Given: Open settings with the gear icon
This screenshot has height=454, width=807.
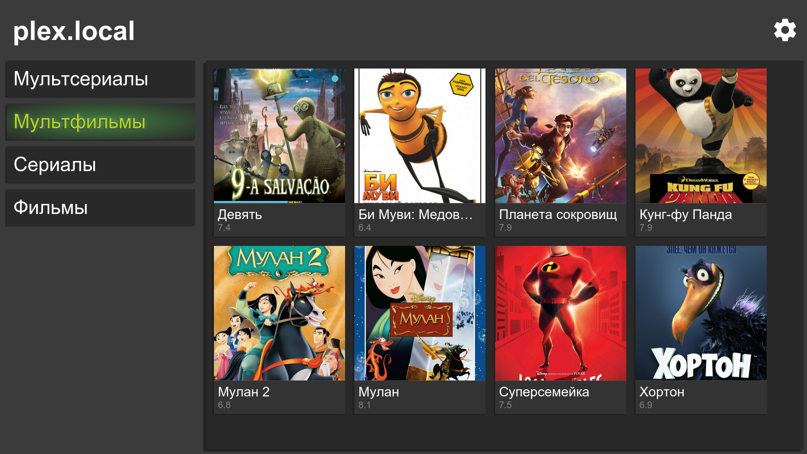Looking at the screenshot, I should [785, 30].
